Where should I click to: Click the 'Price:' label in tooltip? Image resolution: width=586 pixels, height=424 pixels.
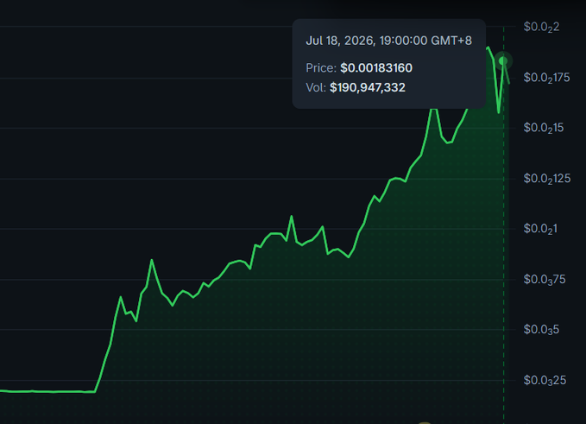(321, 67)
